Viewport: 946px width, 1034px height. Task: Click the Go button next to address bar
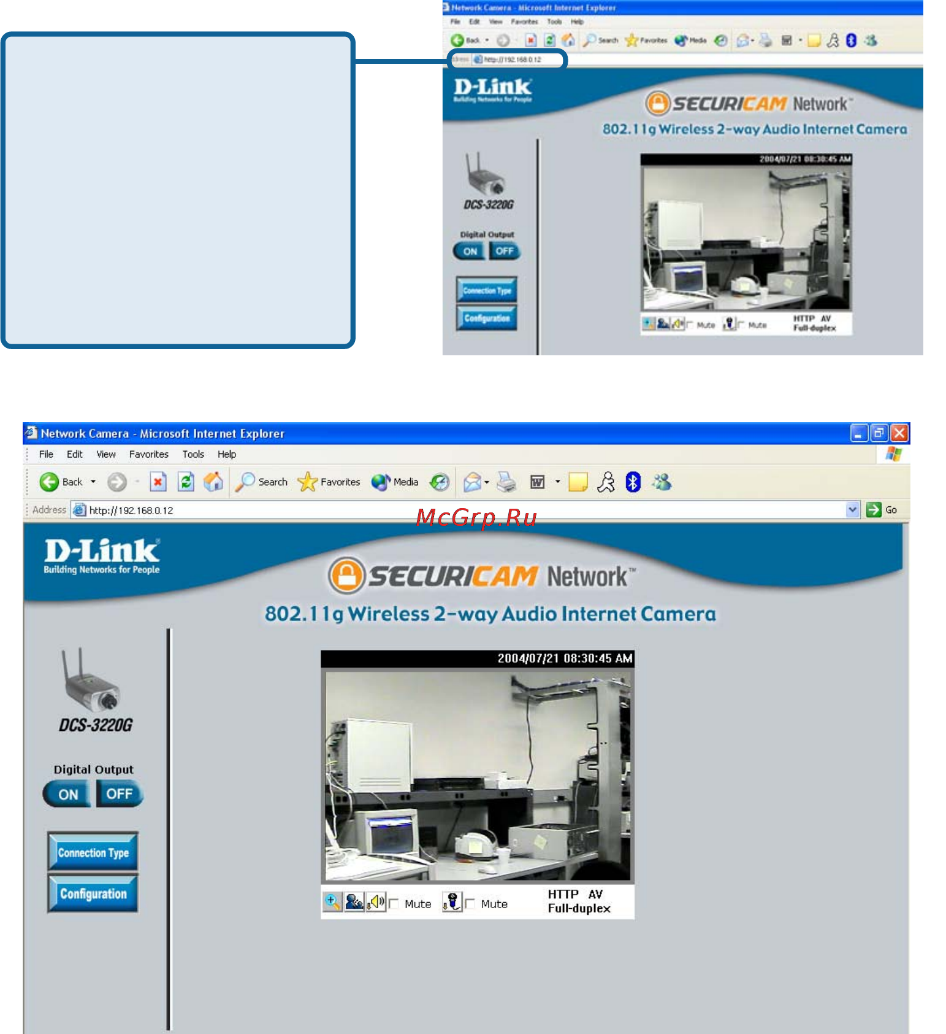[882, 510]
